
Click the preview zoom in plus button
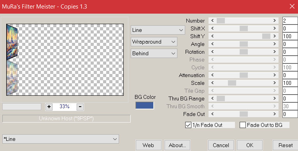click(49, 107)
